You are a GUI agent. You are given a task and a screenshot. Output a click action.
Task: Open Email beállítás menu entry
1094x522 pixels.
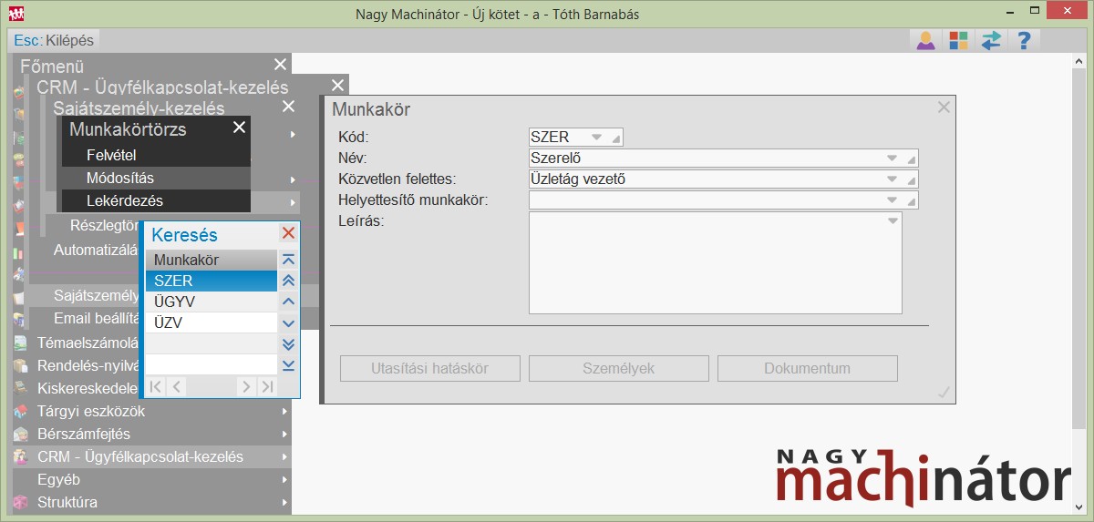[96, 318]
